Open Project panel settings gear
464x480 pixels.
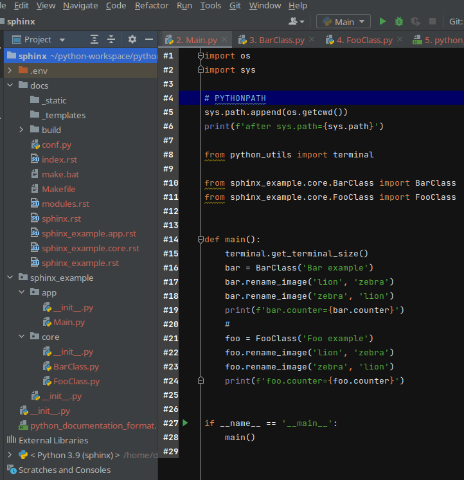click(132, 39)
